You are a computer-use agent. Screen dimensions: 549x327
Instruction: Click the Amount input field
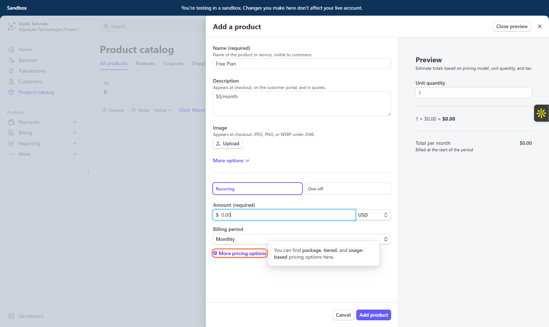click(284, 215)
